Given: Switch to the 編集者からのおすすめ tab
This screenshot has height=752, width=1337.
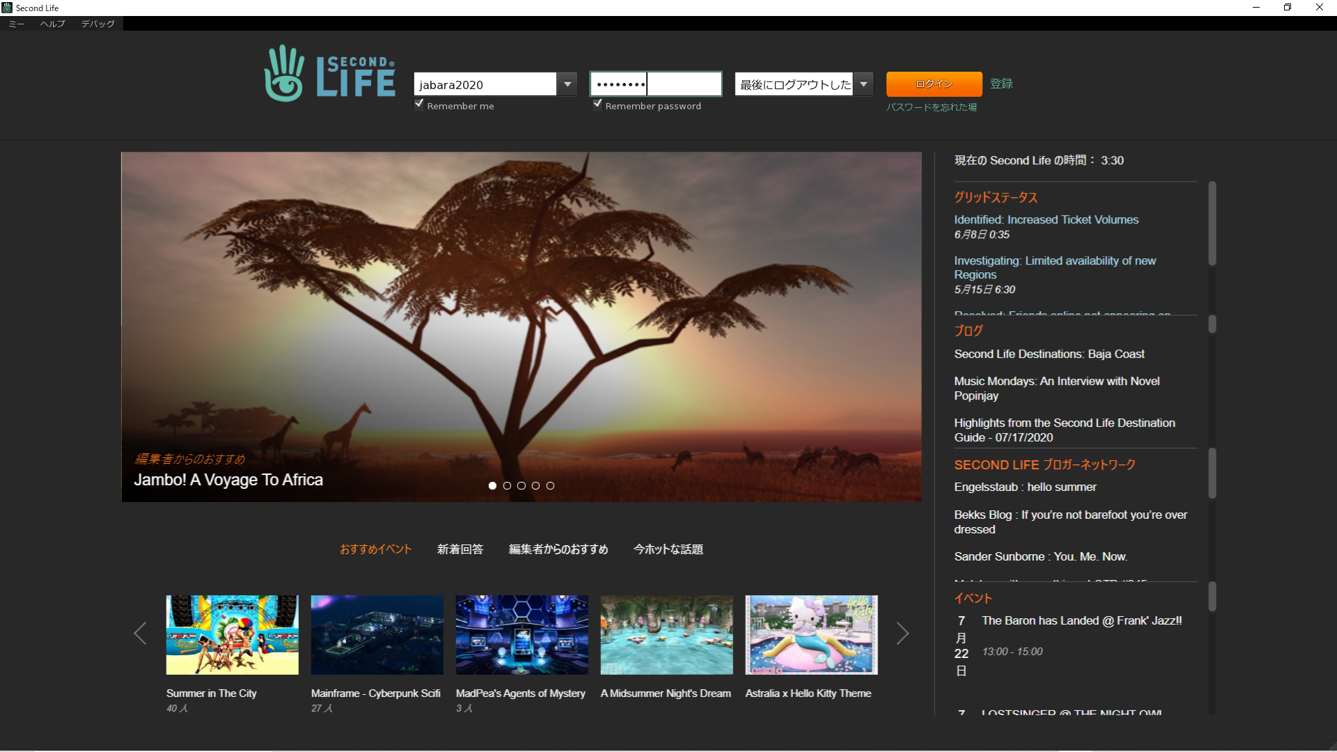Looking at the screenshot, I should coord(558,549).
